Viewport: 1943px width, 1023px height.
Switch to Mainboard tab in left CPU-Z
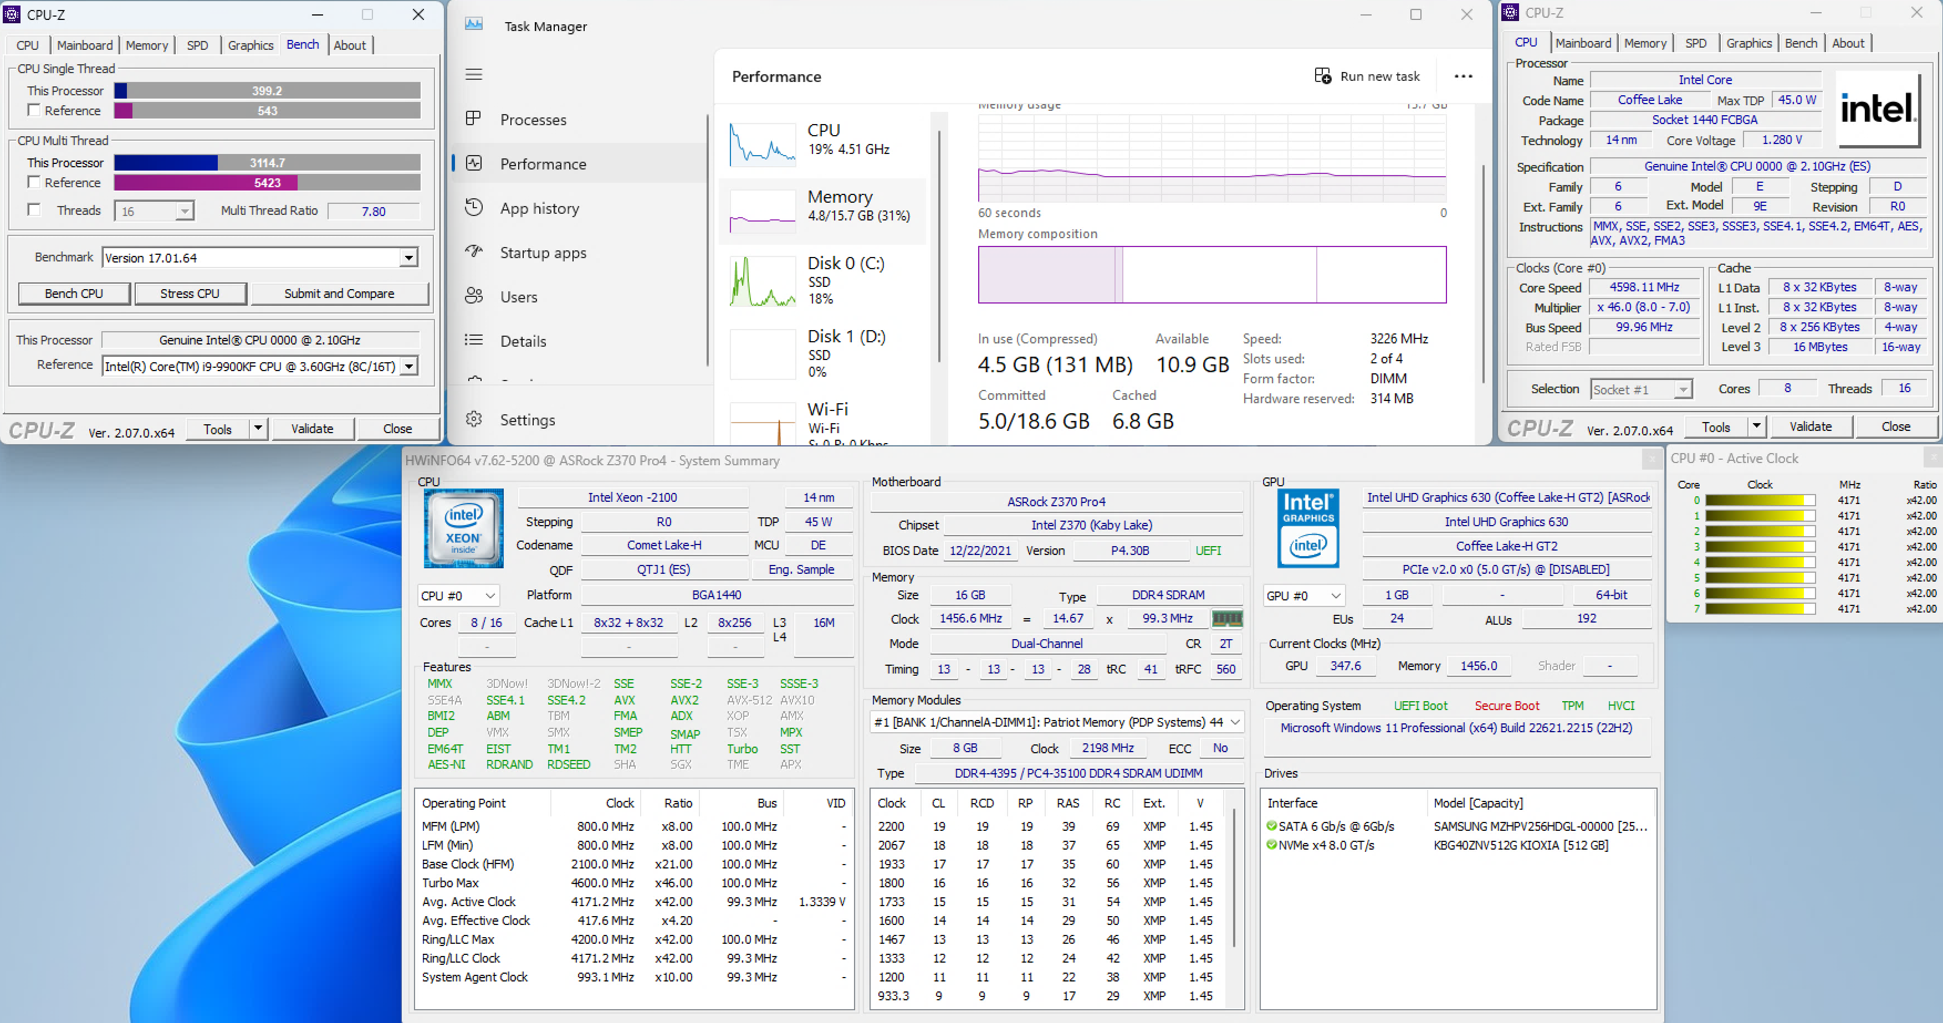coord(84,44)
